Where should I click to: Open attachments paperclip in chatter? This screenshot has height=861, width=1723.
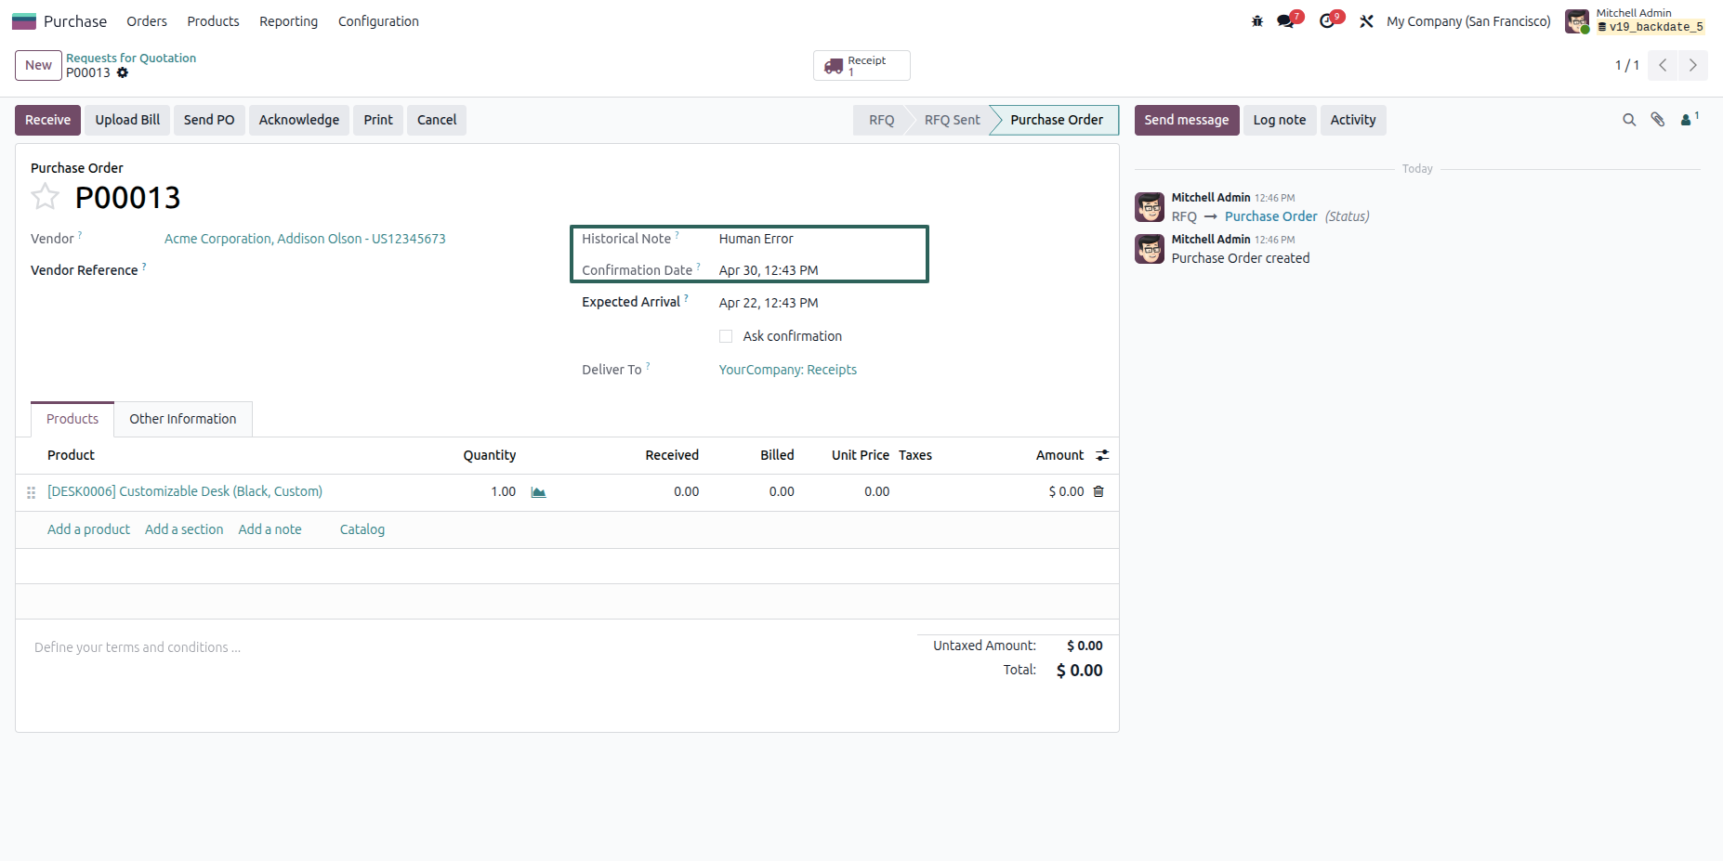(1658, 120)
